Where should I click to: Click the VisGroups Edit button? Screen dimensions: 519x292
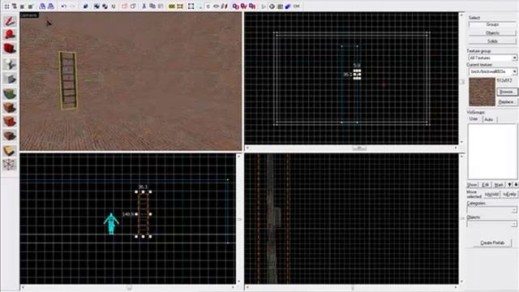486,185
